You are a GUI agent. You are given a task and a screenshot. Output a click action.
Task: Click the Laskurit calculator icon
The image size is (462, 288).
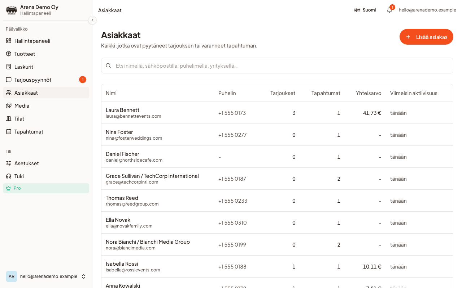(x=9, y=67)
